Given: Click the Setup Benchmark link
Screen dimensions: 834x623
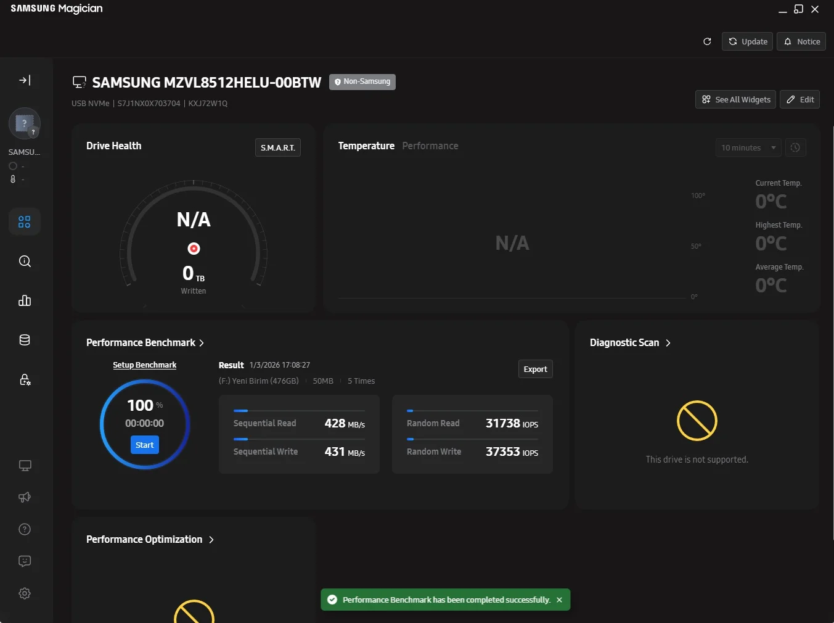Looking at the screenshot, I should (144, 365).
